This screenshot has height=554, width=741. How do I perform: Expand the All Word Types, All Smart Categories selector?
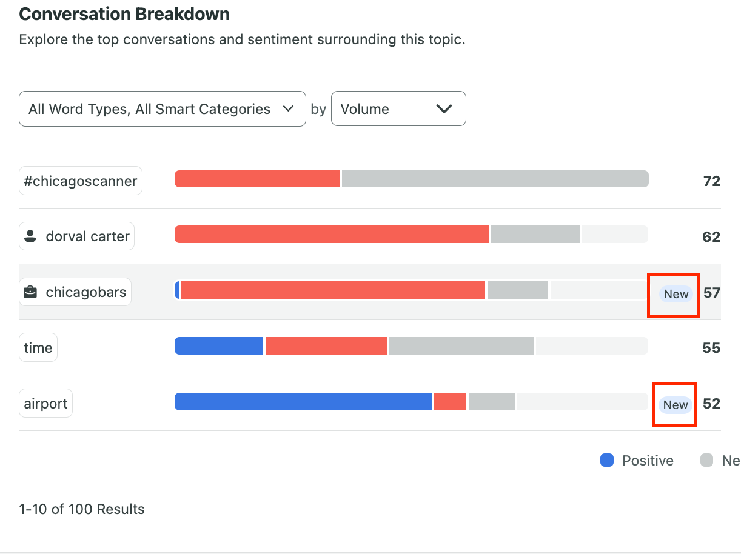point(162,109)
